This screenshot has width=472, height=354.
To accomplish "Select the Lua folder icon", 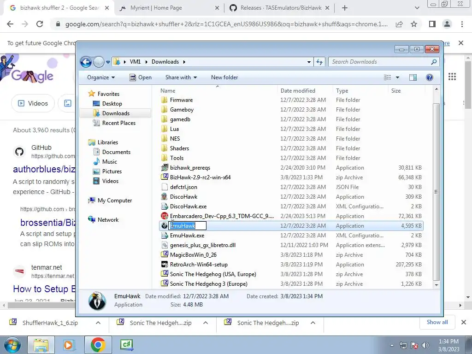I will coord(164,129).
